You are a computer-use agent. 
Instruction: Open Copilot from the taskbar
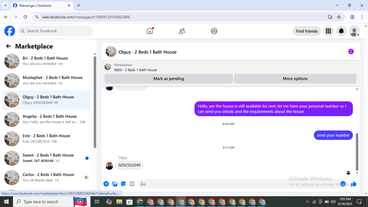click(109, 202)
